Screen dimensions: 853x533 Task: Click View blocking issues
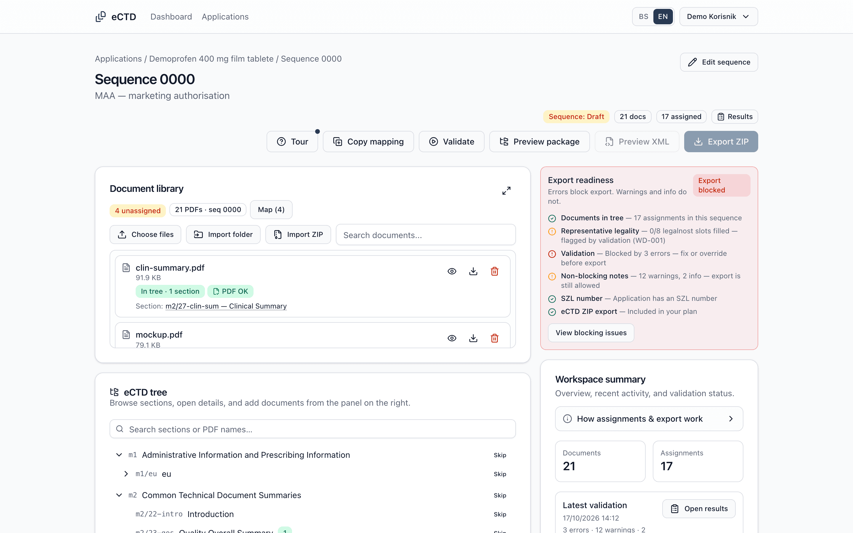click(x=591, y=333)
